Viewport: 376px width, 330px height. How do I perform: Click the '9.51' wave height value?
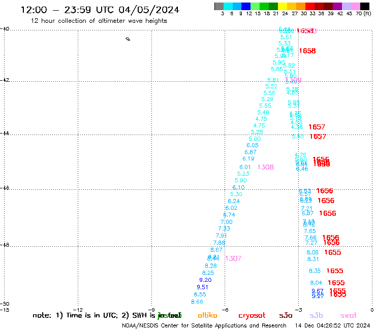(x=202, y=287)
